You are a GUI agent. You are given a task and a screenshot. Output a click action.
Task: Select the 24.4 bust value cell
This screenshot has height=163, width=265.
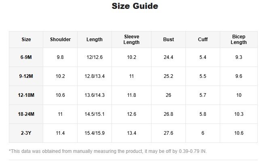coord(168,57)
